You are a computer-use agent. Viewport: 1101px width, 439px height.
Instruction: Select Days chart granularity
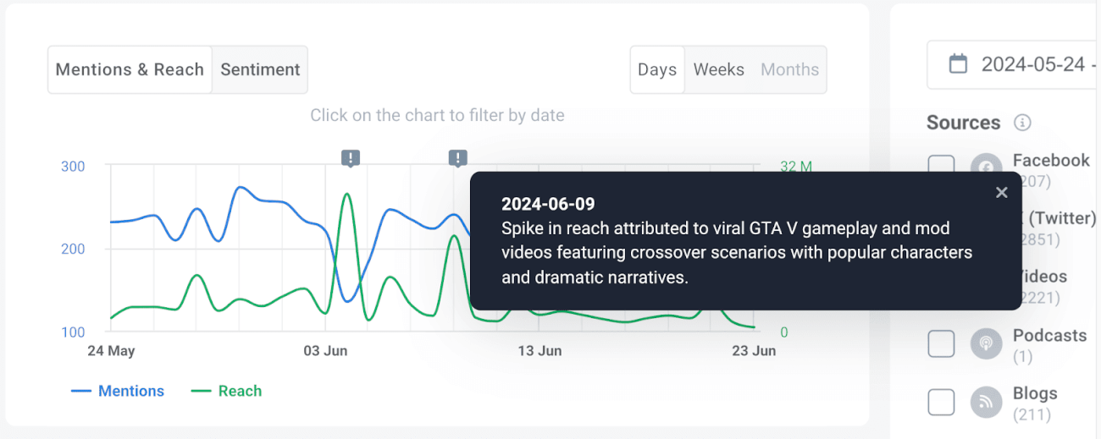pos(657,69)
